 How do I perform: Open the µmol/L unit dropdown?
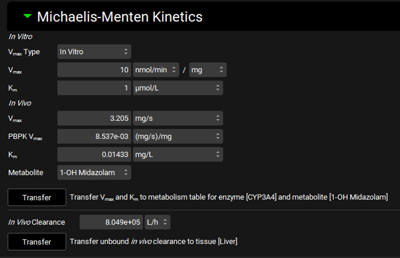(177, 88)
